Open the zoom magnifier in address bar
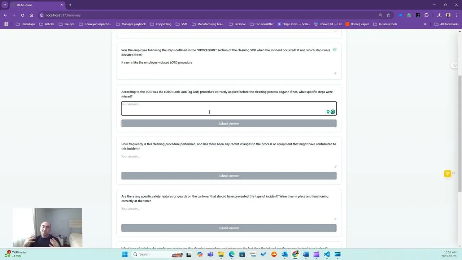 380,15
